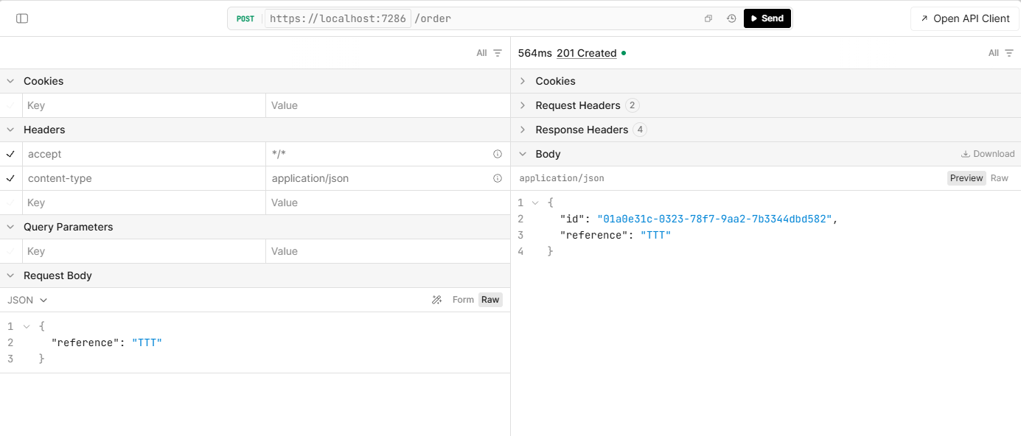Fold response JSON at line 1
1021x436 pixels.
pos(535,203)
